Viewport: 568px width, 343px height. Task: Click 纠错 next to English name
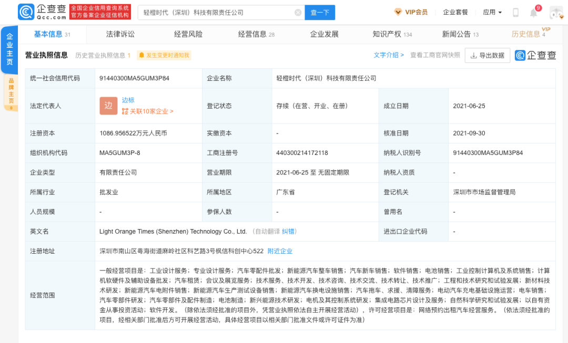pos(288,232)
